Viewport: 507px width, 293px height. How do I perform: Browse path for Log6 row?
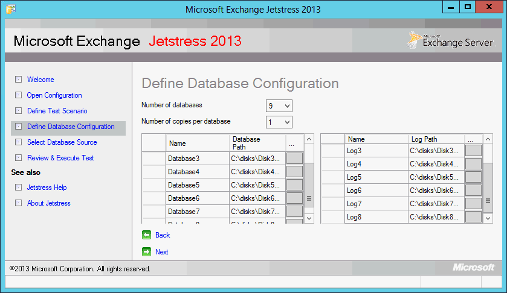[x=473, y=190]
